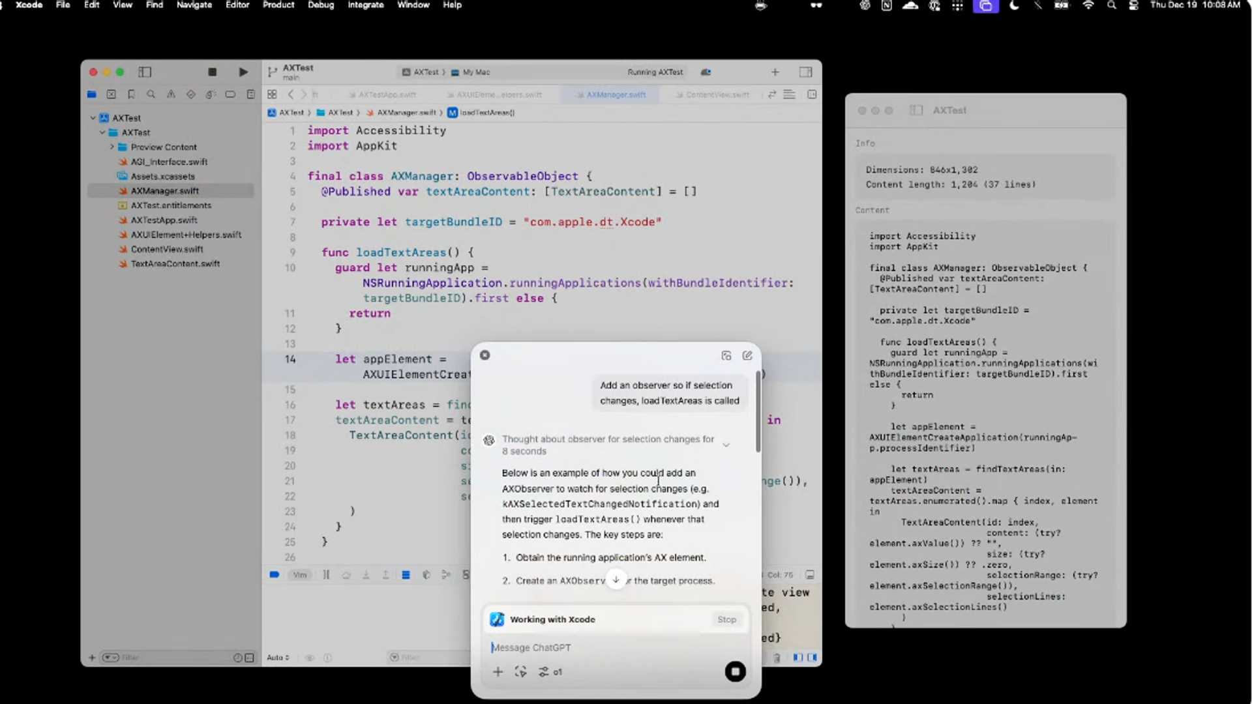Stop the running app via the stop icon
The width and height of the screenshot is (1252, 704).
click(212, 72)
